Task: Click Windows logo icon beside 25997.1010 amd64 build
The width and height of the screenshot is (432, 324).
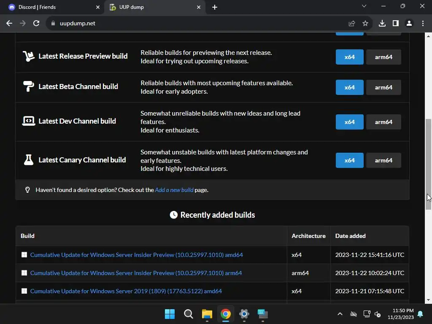Action: click(x=24, y=255)
